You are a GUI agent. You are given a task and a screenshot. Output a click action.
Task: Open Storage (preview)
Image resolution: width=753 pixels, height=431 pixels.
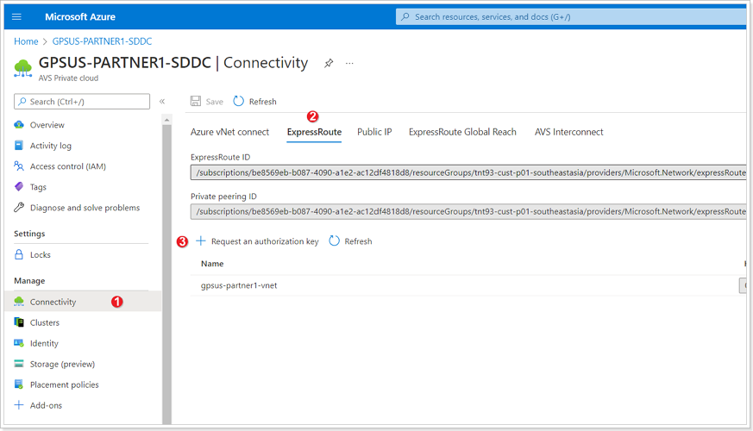tap(62, 364)
